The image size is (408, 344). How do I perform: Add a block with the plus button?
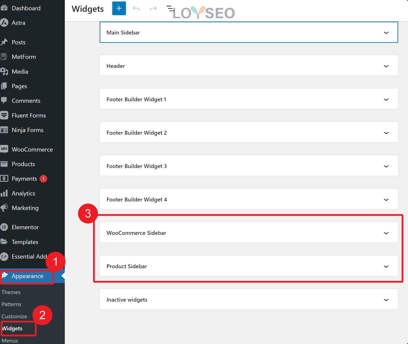[119, 8]
